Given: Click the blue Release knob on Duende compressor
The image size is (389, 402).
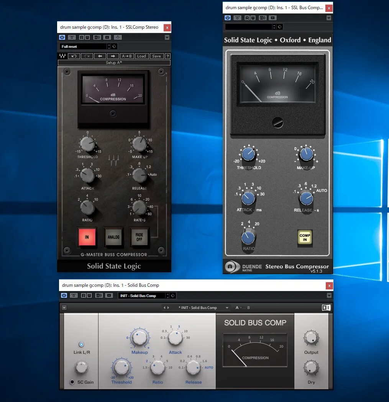Looking at the screenshot, I should point(307,198).
